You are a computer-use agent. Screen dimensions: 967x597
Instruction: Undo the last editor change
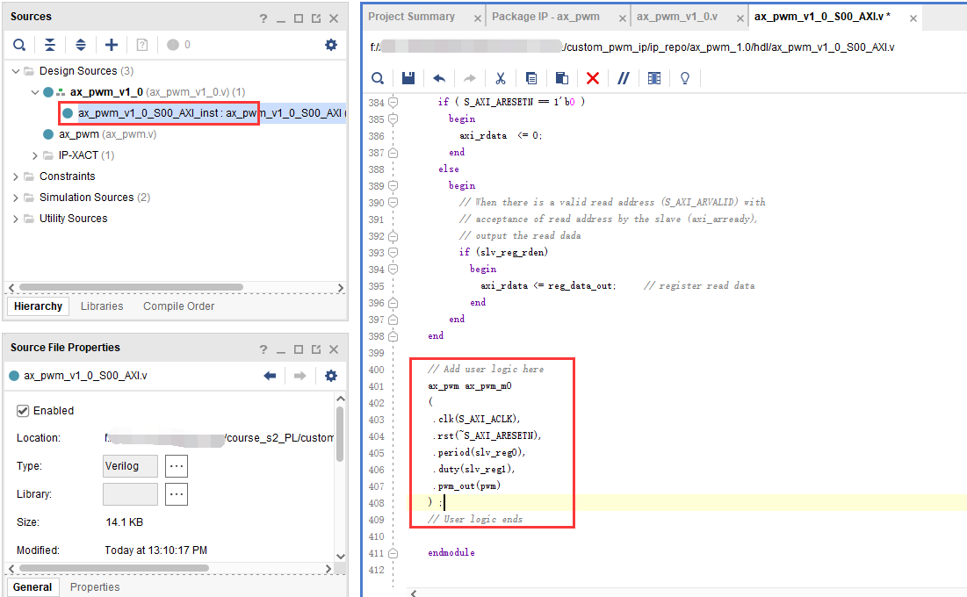pyautogui.click(x=439, y=78)
